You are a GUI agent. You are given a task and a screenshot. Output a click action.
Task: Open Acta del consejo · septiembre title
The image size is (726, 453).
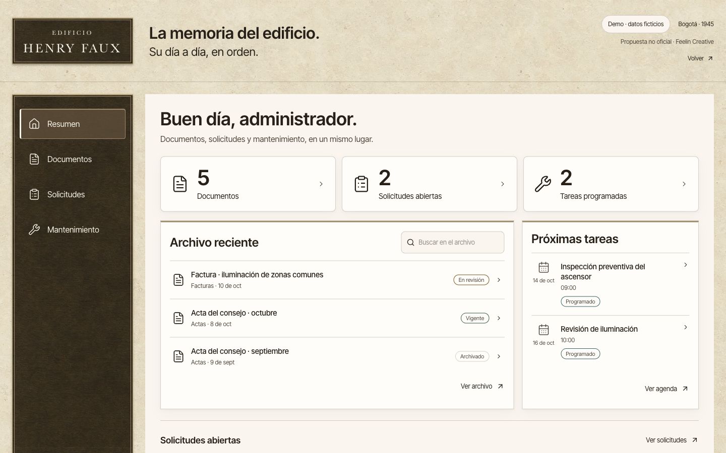pyautogui.click(x=240, y=351)
